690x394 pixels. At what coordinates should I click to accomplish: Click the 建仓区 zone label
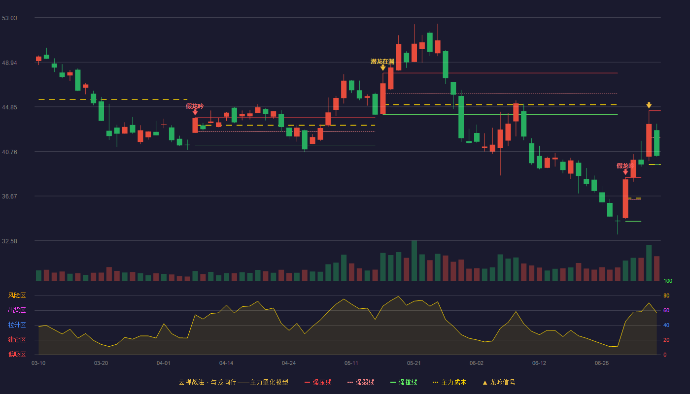click(x=17, y=340)
